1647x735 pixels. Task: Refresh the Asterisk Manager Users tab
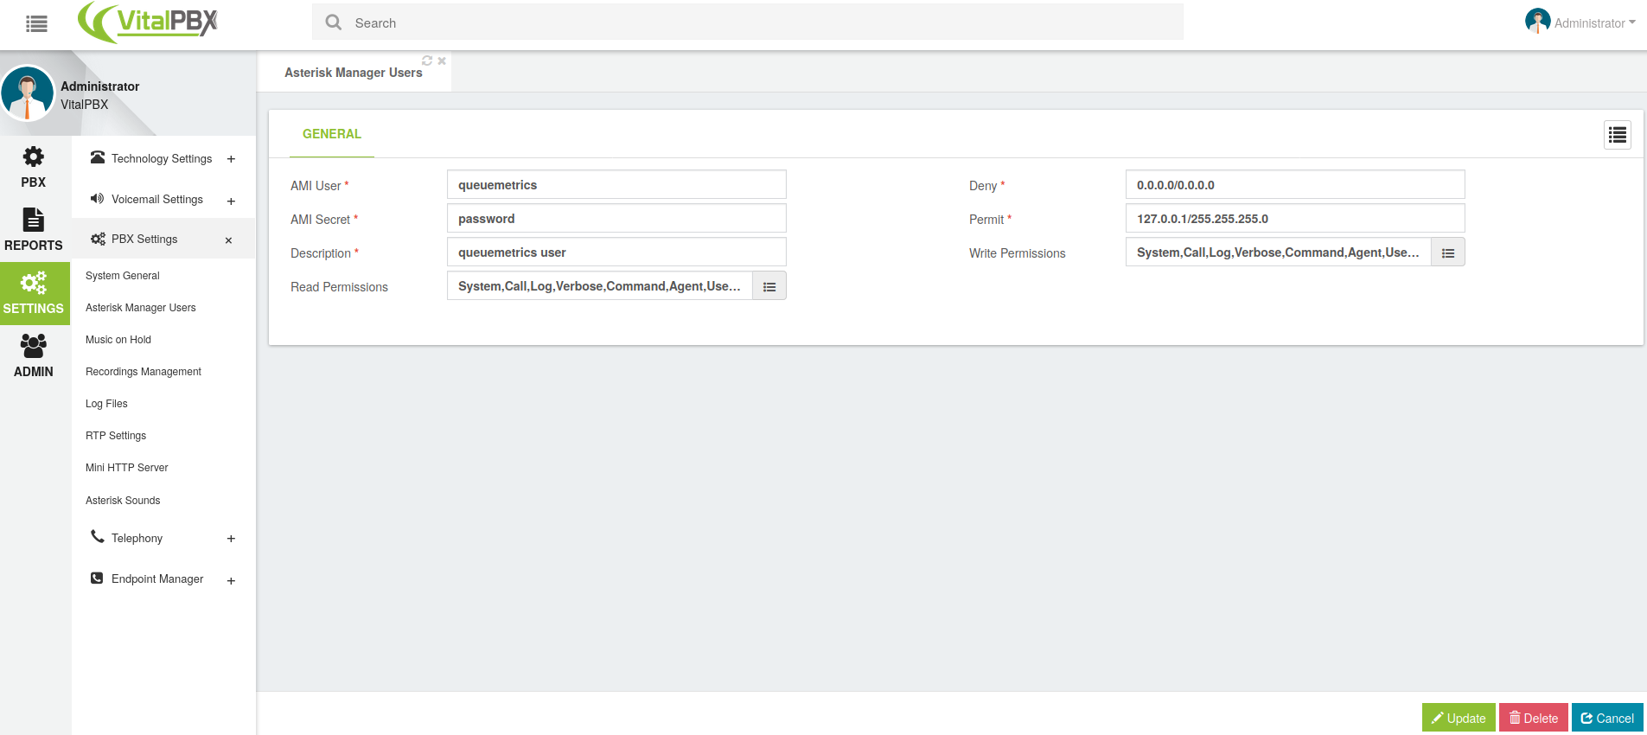pos(427,61)
